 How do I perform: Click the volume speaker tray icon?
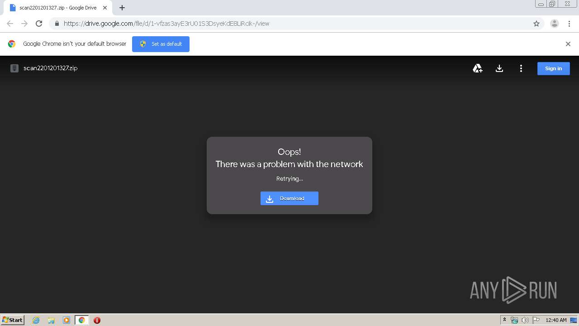coord(525,320)
